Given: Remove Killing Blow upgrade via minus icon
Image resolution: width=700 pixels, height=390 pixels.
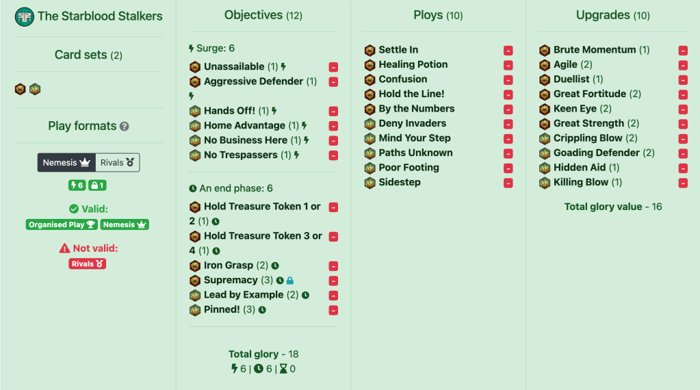Looking at the screenshot, I should pyautogui.click(x=683, y=183).
